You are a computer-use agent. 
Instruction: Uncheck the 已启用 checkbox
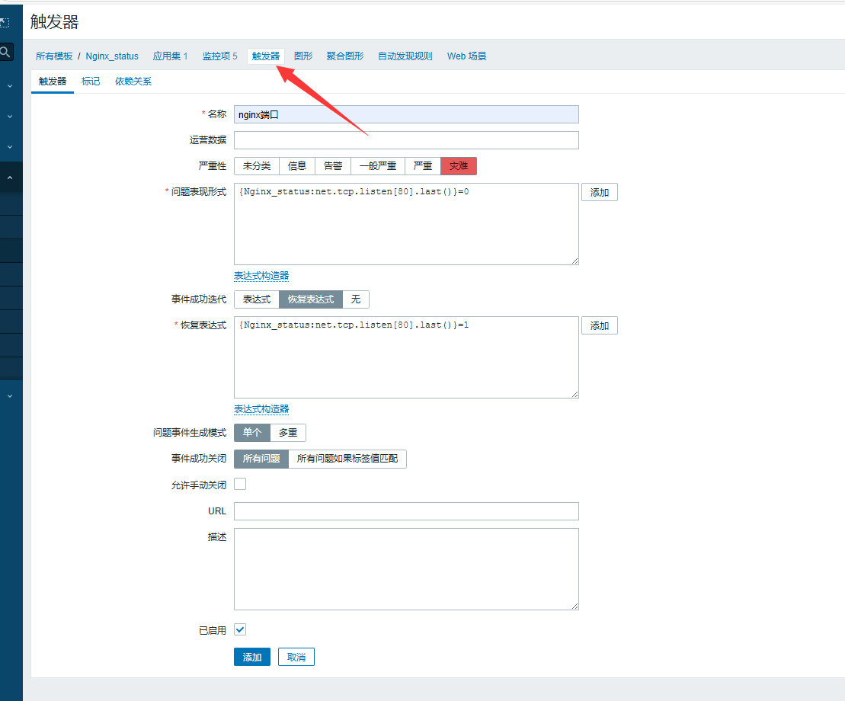tap(240, 629)
